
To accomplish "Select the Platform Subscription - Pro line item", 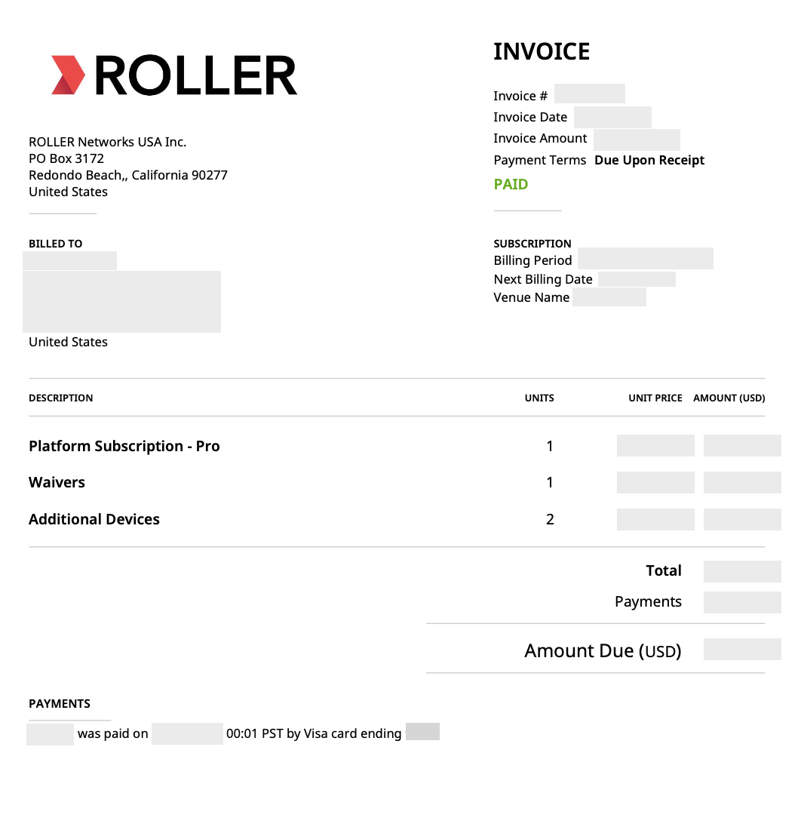I will 124,446.
